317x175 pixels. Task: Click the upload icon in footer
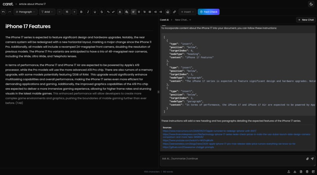coord(289,171)
